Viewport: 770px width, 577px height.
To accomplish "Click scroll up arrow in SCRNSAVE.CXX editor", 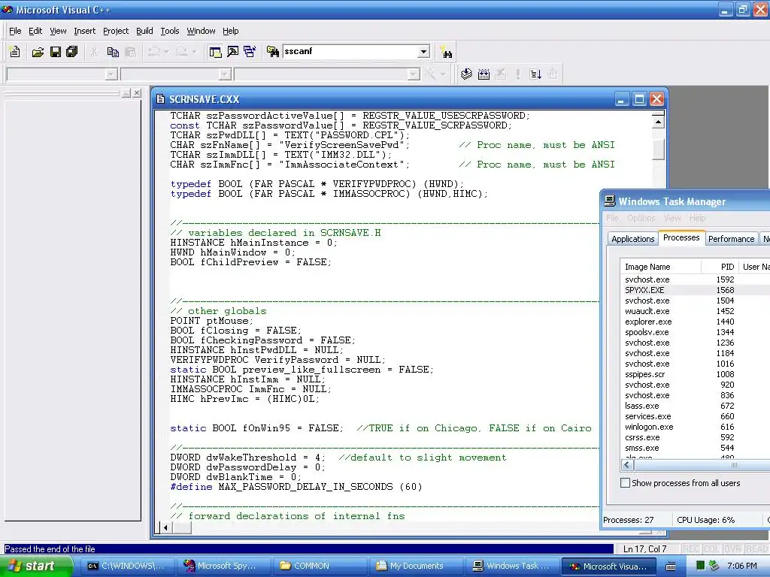I will pos(658,121).
